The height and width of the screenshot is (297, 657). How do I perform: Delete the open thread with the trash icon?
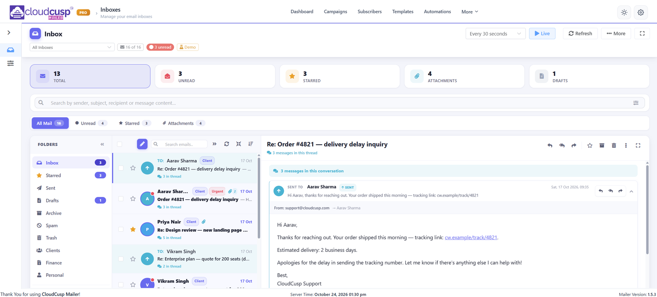(614, 145)
